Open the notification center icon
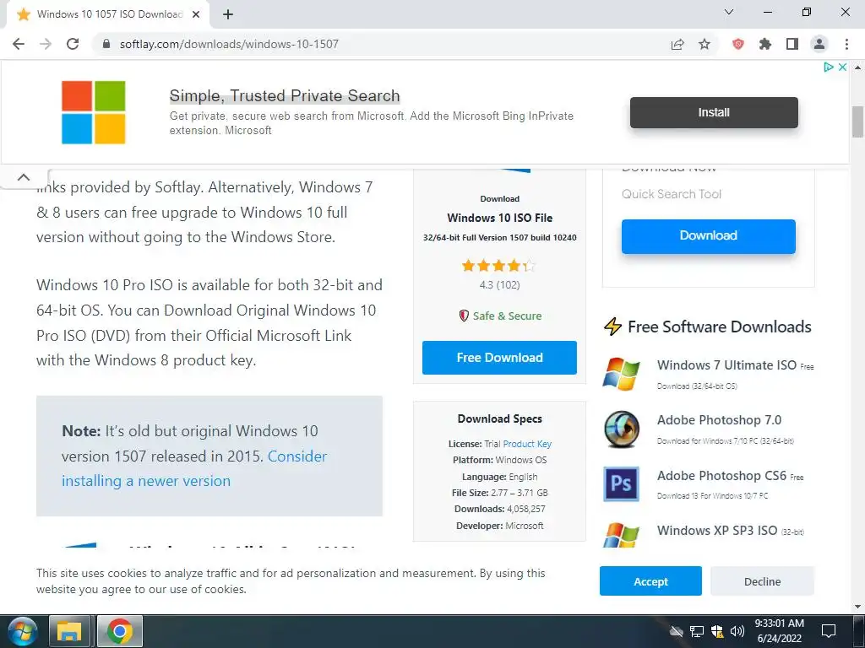Image resolution: width=865 pixels, height=648 pixels. [x=829, y=631]
